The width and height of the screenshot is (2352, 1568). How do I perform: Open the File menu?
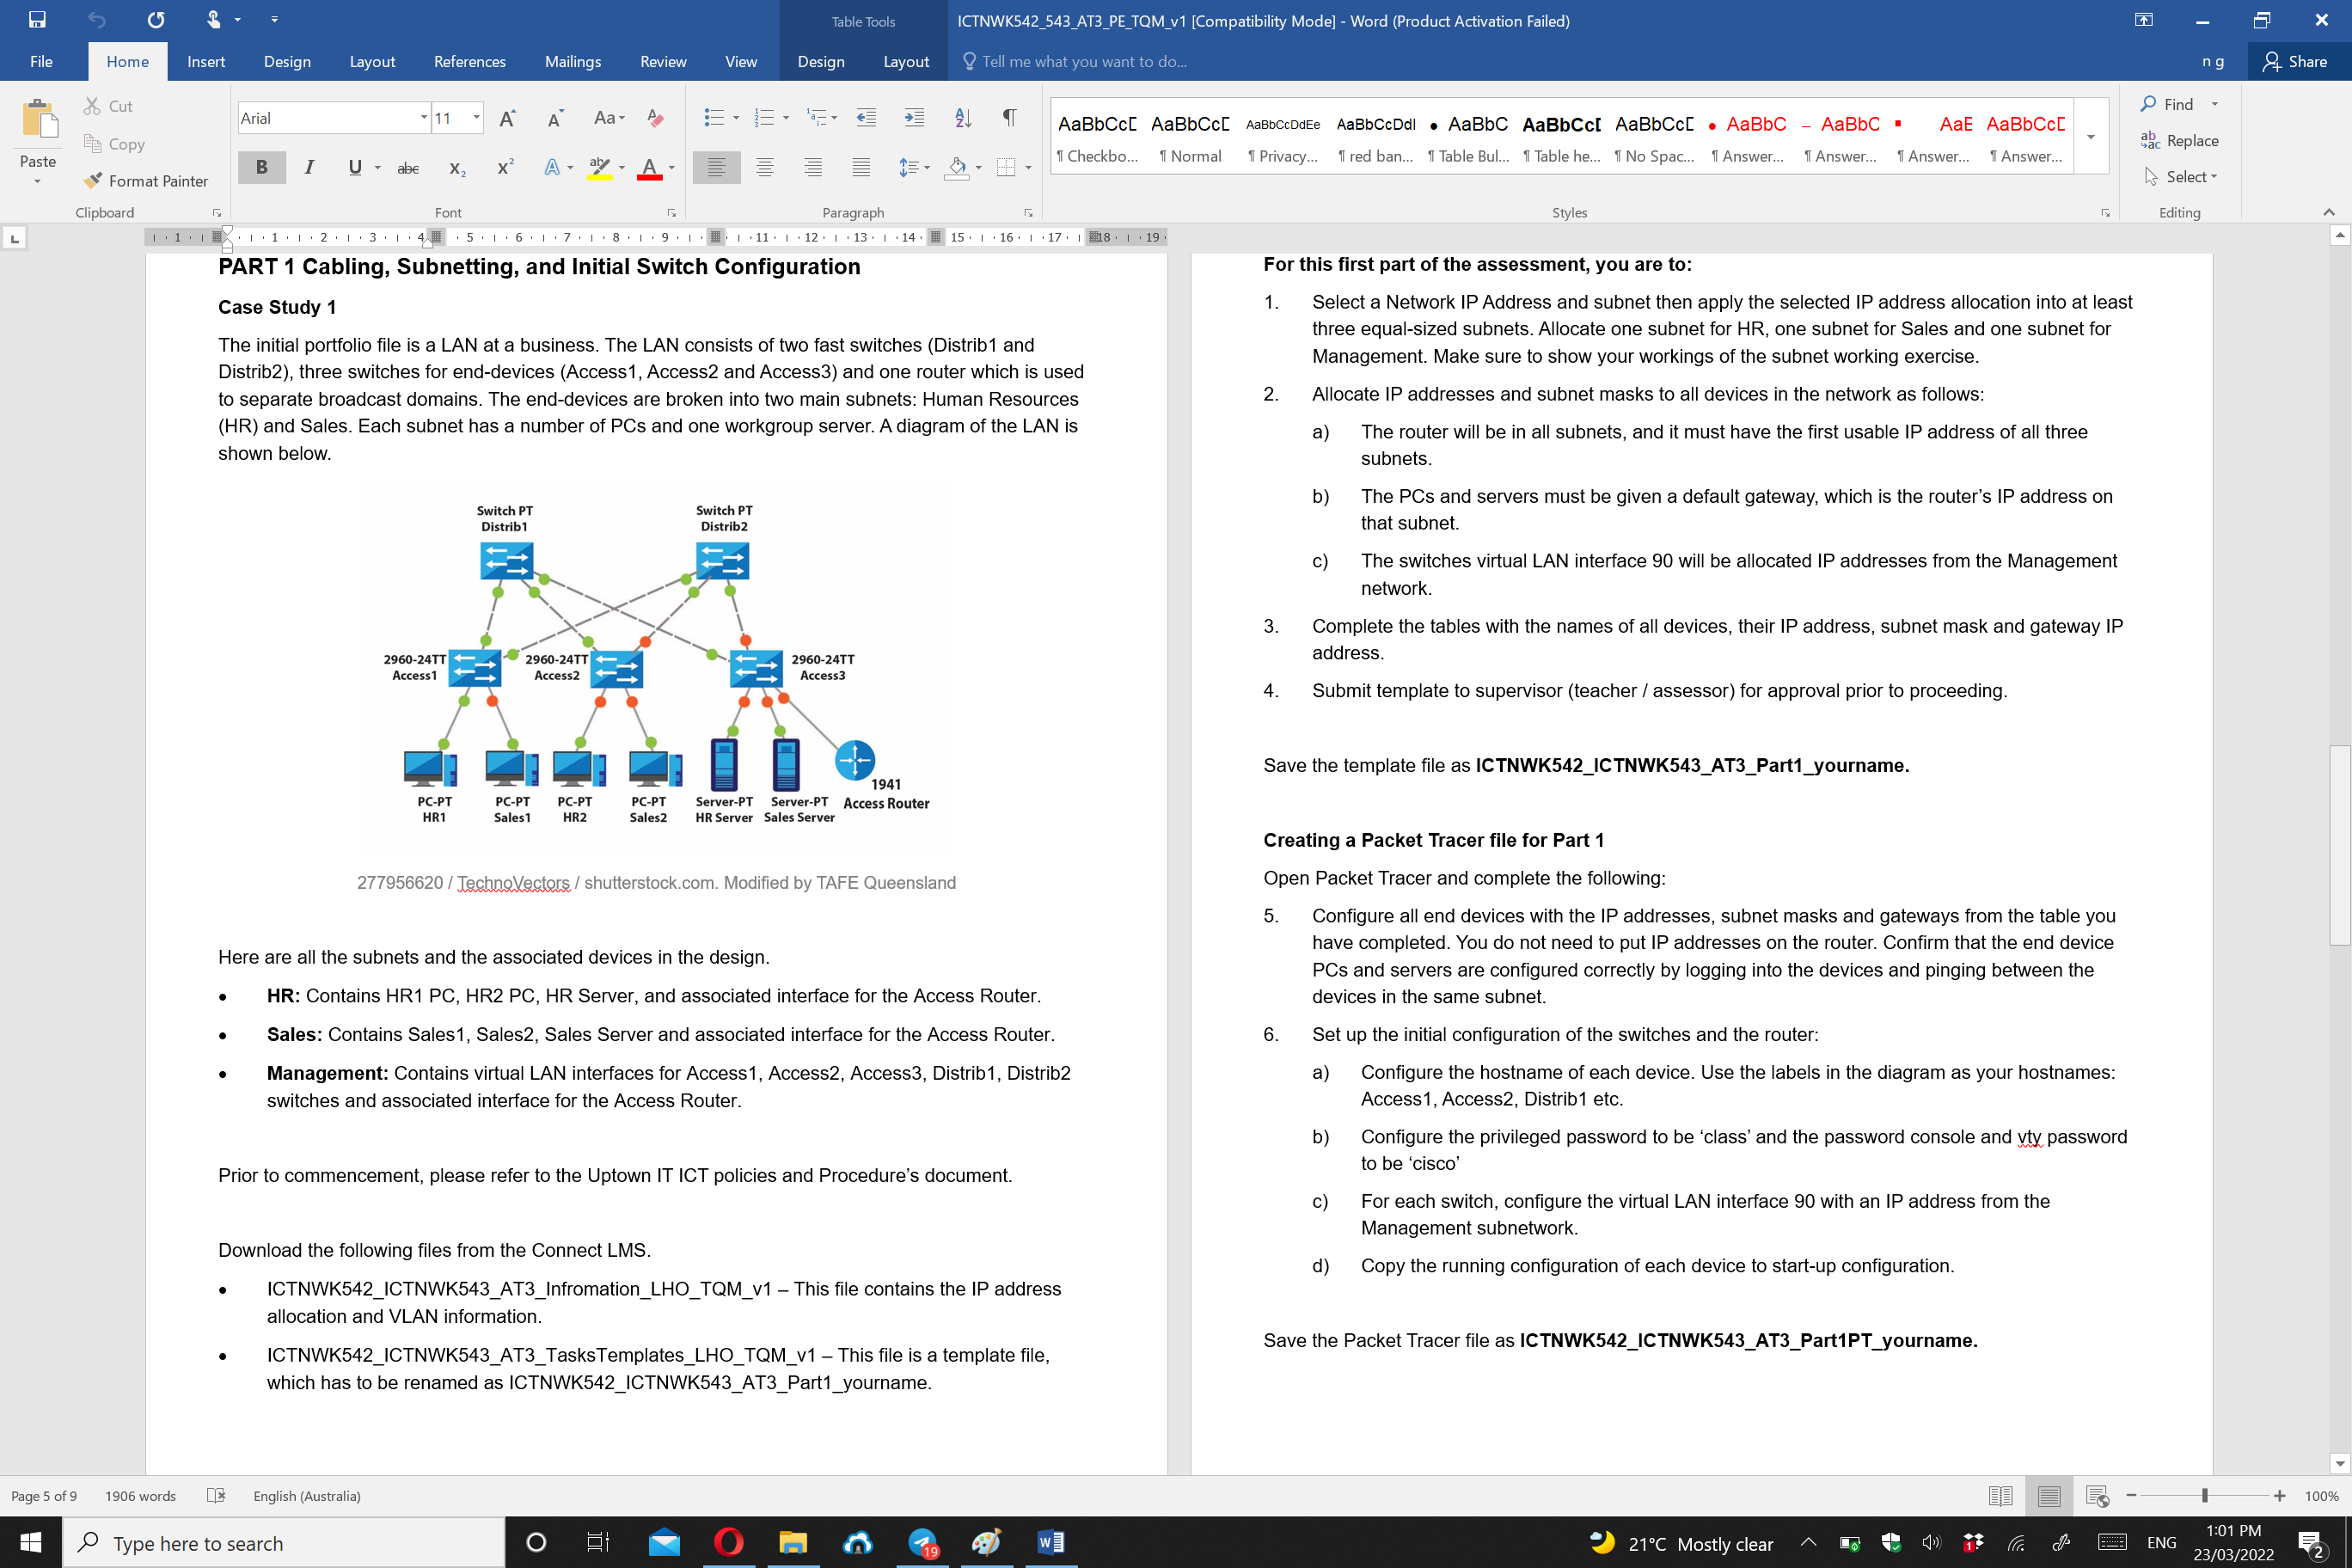tap(41, 62)
